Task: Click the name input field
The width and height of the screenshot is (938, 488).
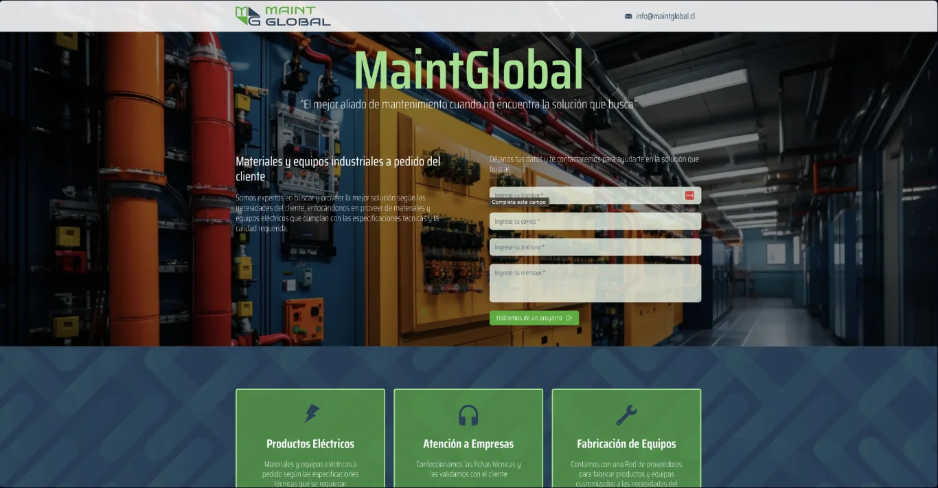Action: click(x=595, y=196)
